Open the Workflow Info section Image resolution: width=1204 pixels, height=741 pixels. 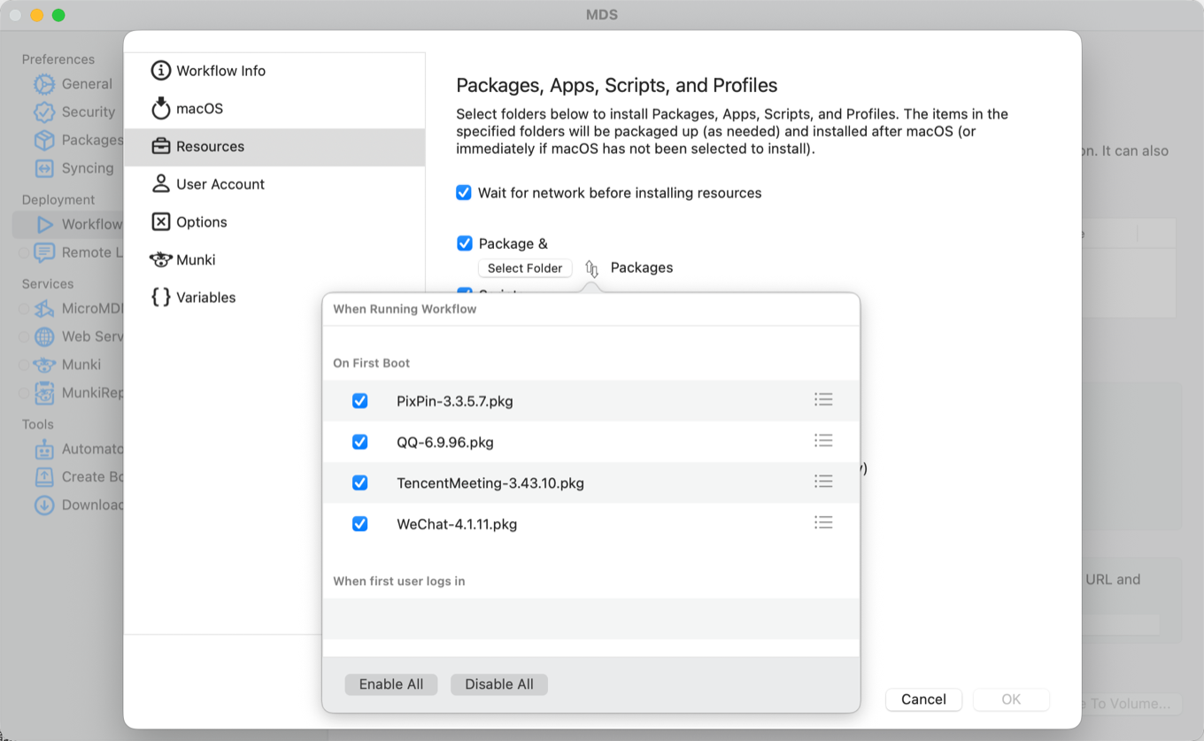[274, 71]
